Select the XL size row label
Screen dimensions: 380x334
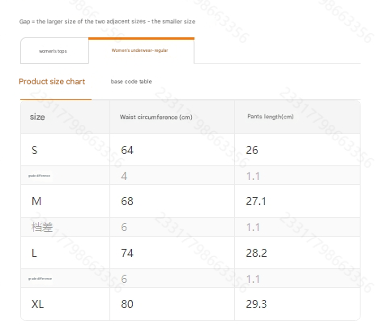pyautogui.click(x=37, y=304)
